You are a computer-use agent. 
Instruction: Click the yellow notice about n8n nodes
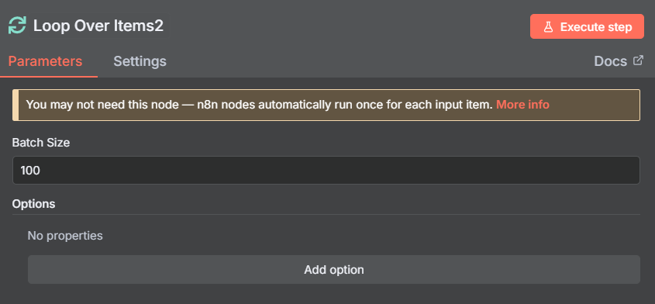pyautogui.click(x=326, y=105)
